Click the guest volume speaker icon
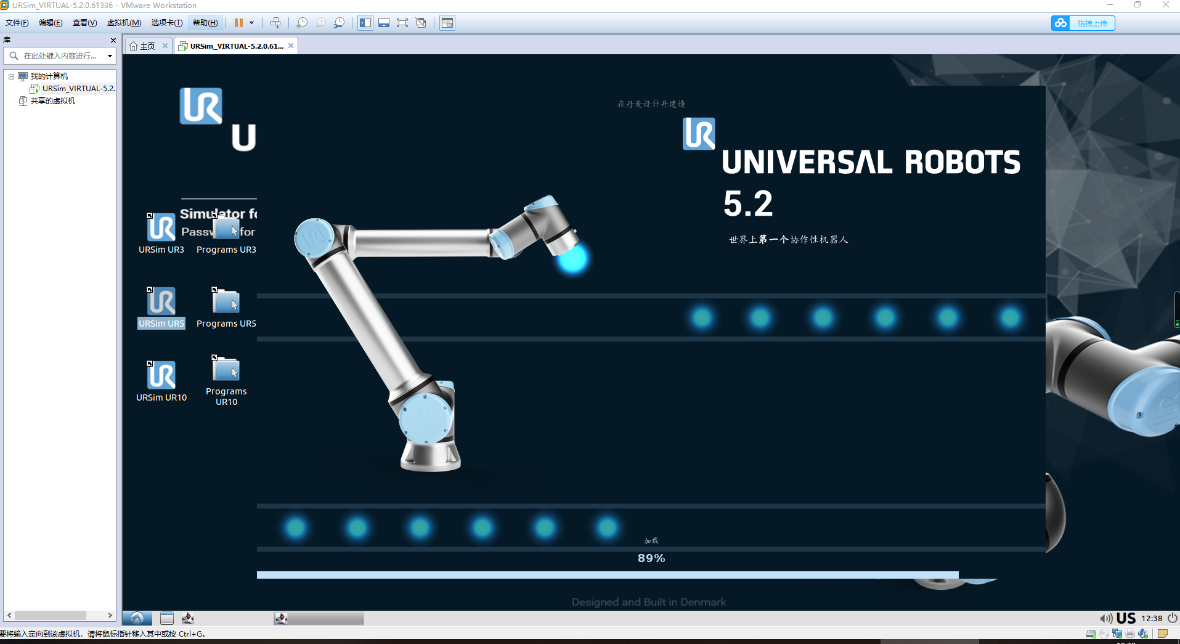This screenshot has width=1180, height=644. coord(1106,618)
